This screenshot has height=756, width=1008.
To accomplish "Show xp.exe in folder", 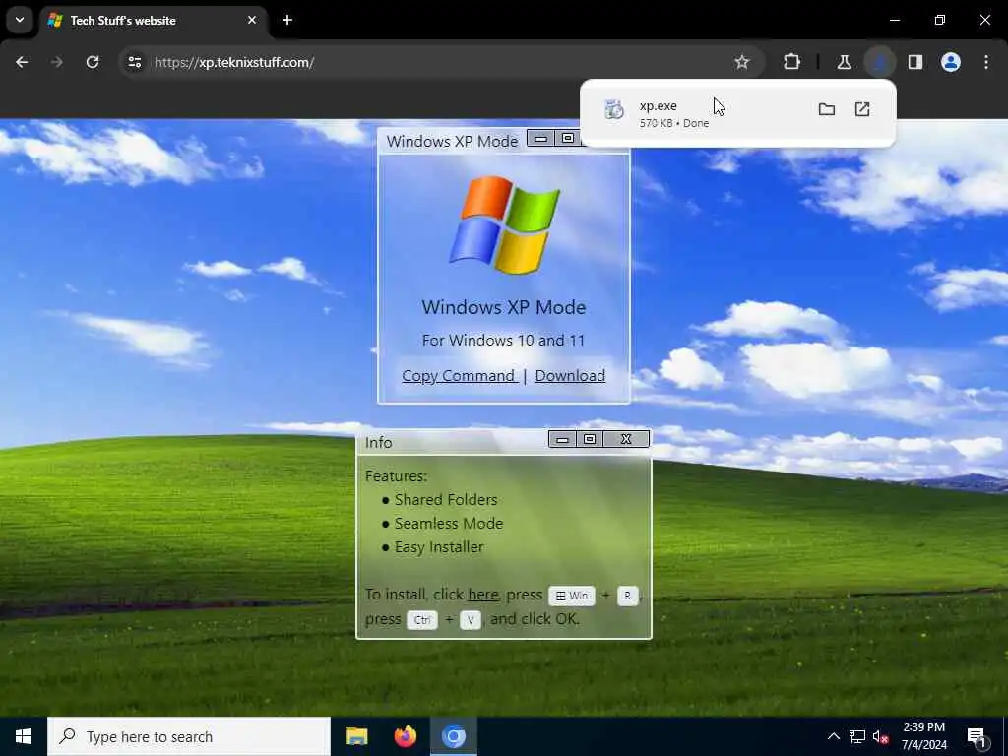I will point(827,109).
